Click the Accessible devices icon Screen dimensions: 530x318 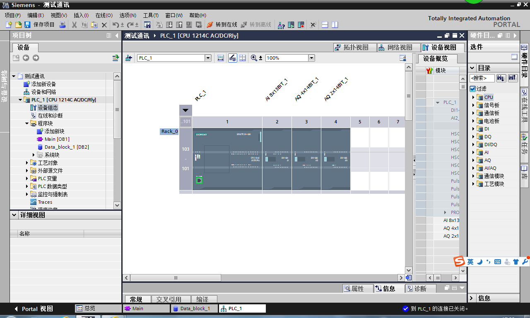click(281, 25)
